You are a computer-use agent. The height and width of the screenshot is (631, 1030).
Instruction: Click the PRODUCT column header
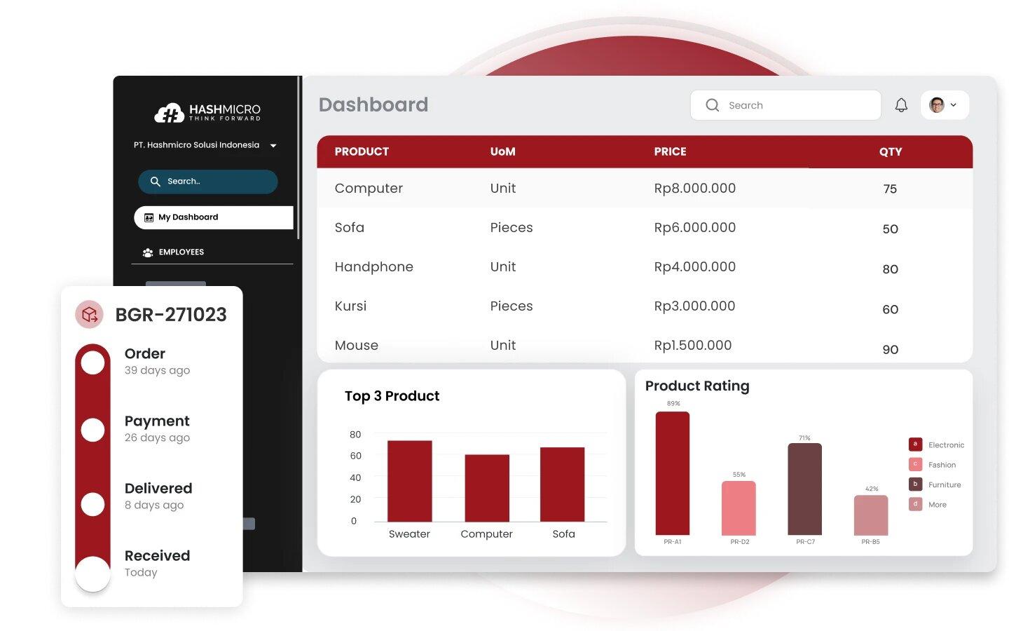362,151
